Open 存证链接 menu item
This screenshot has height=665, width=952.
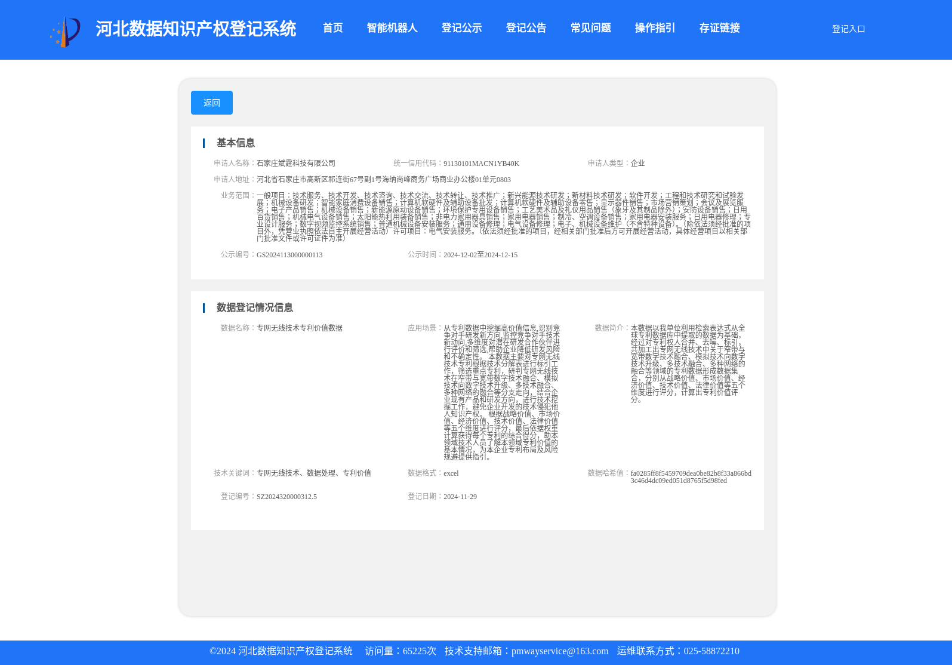(719, 28)
